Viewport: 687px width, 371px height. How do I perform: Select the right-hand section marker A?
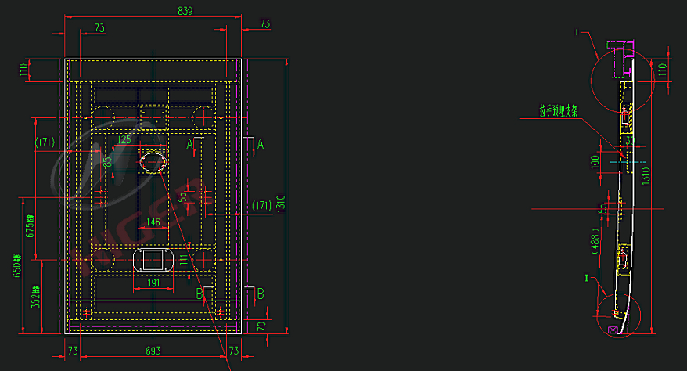pos(261,144)
